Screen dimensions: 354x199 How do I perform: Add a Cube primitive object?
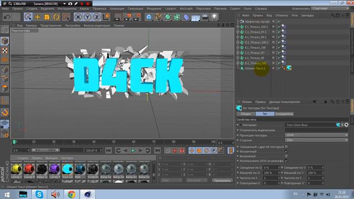point(149,17)
